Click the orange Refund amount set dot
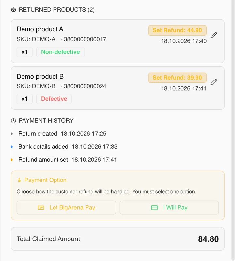235x261 pixels. 11,160
